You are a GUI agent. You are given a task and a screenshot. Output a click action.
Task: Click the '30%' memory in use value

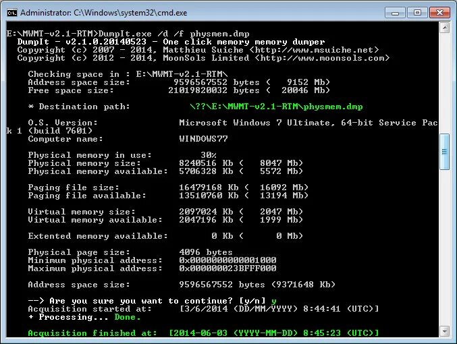point(209,155)
